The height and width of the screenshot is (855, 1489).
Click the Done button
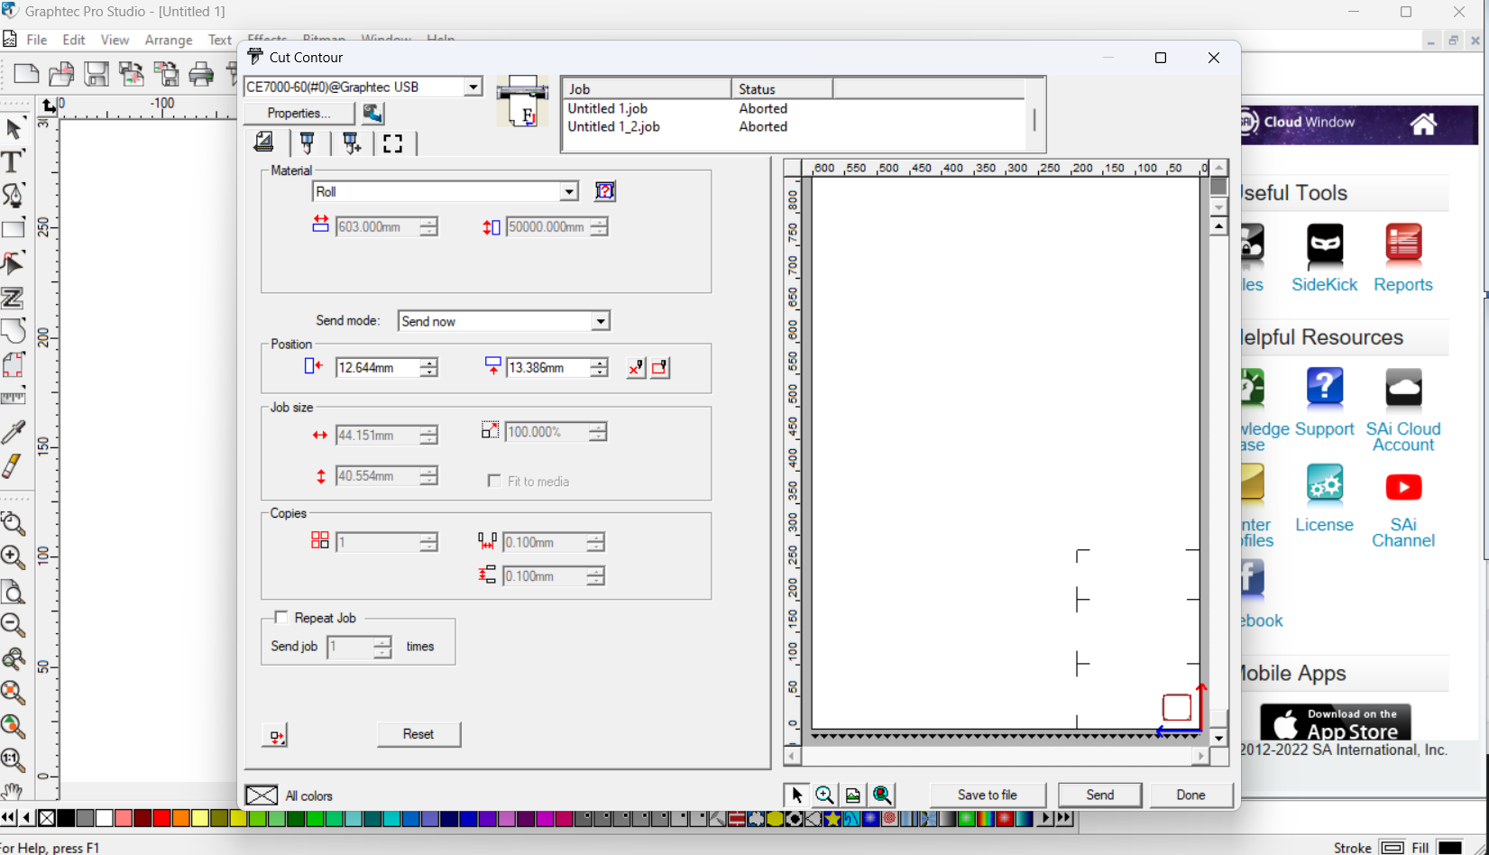pos(1190,795)
